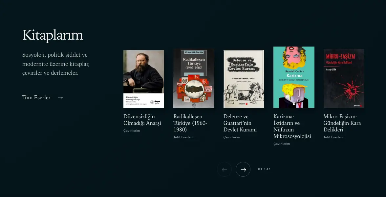Click the 01 / 41 slide counter
The width and height of the screenshot is (386, 197).
(265, 169)
